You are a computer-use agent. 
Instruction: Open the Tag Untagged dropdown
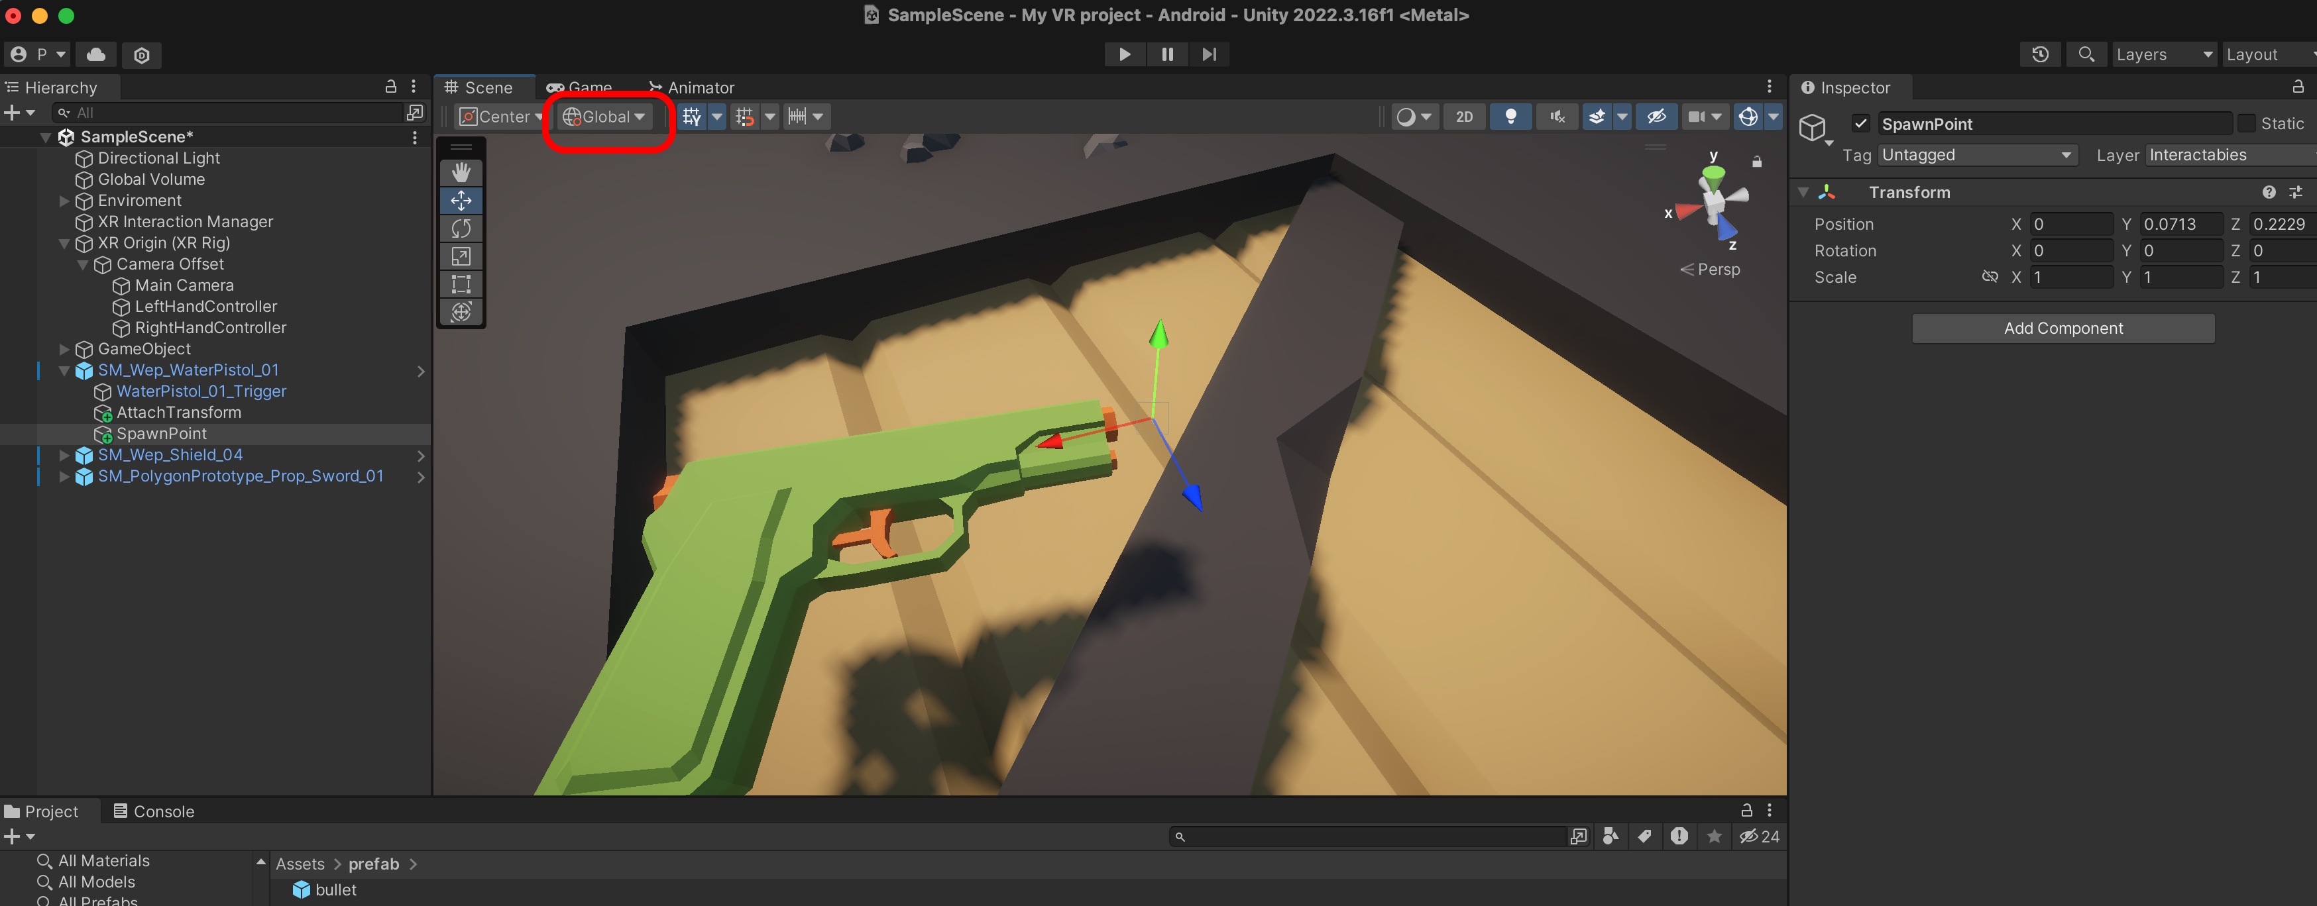[x=1976, y=154]
